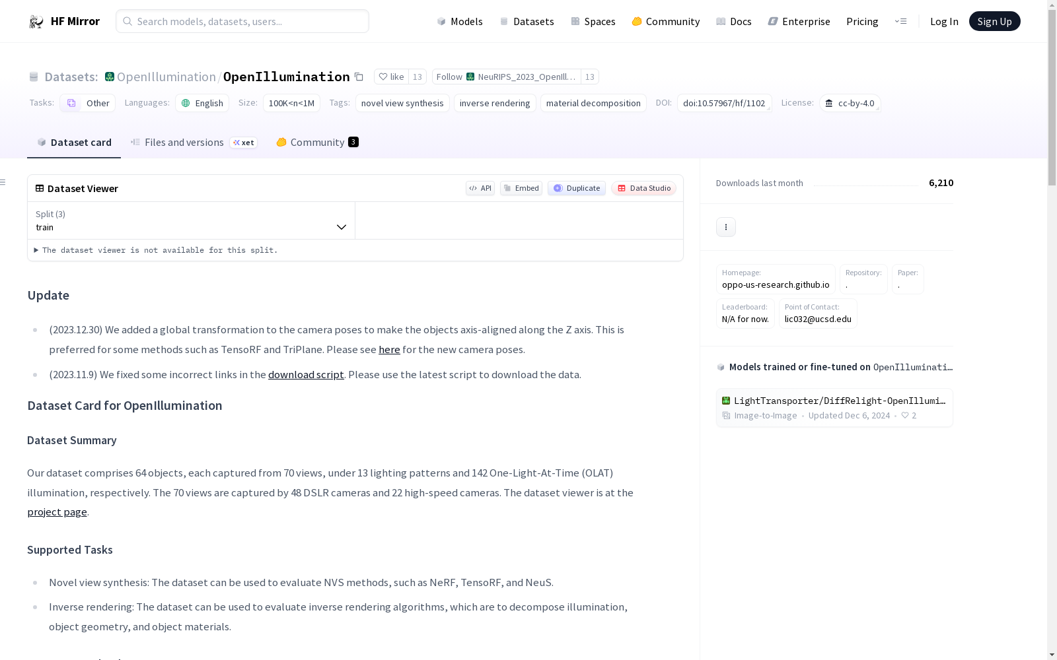Open LightTransporter/DiffRelight model card

834,407
